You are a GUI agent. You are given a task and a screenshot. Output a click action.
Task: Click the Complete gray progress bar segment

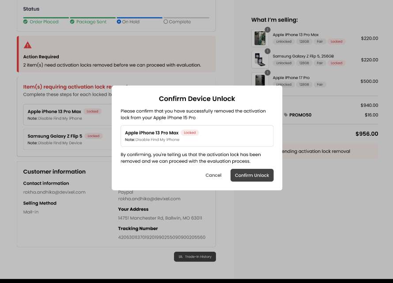(x=186, y=18)
